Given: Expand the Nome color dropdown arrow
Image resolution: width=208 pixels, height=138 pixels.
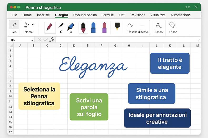Looking at the screenshot, I should (33, 25).
